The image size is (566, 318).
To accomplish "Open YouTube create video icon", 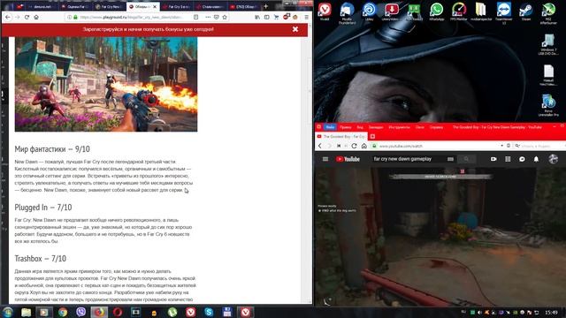I will 493,159.
